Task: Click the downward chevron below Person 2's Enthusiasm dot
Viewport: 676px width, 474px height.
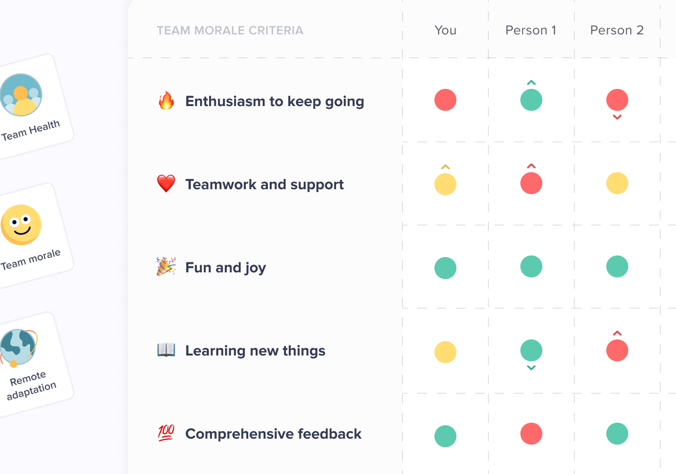Action: tap(617, 118)
